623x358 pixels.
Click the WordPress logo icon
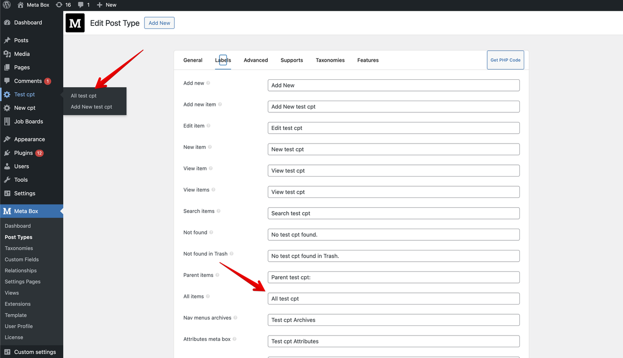[x=7, y=5]
